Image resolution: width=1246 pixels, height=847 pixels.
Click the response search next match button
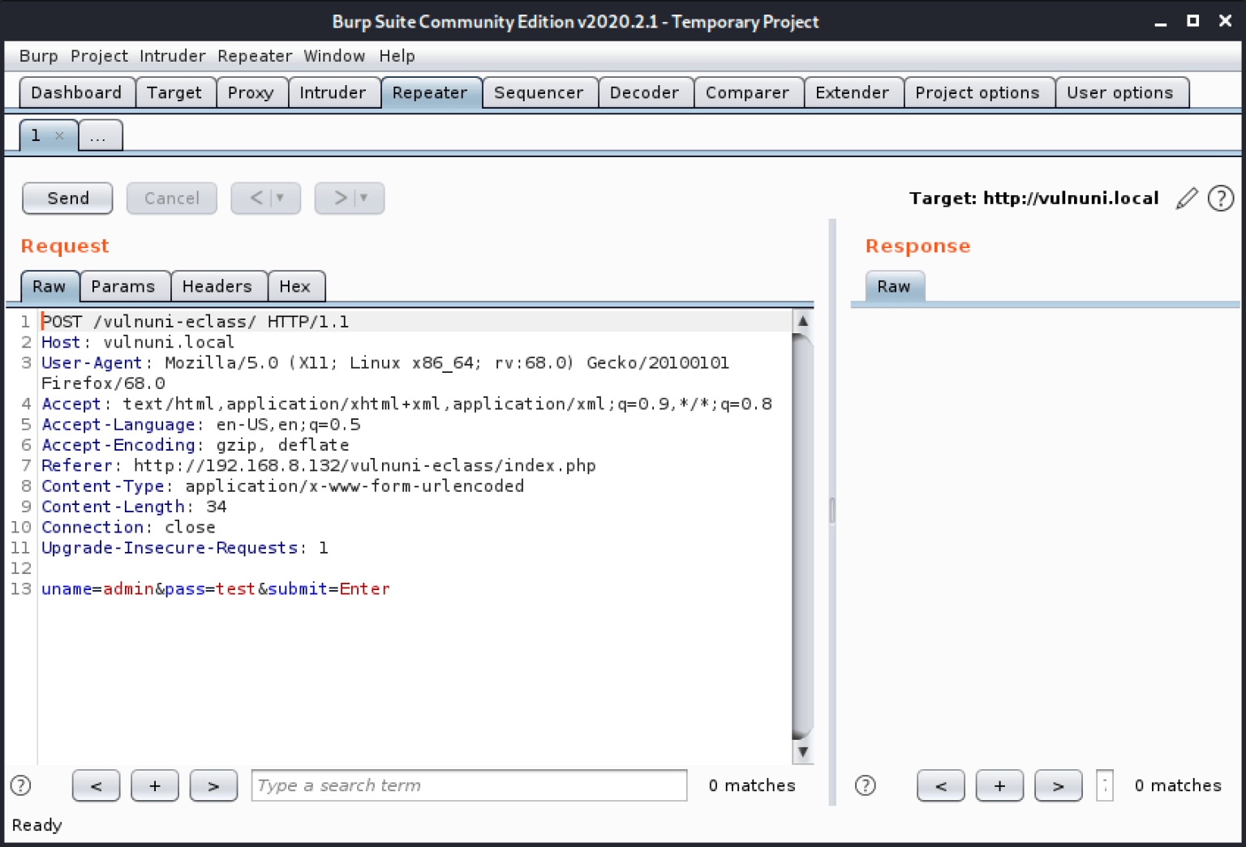coord(1058,785)
